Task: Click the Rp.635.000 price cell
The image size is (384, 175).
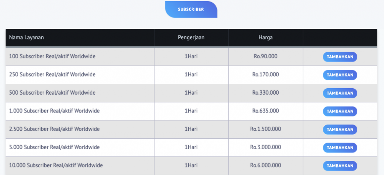Action: click(x=265, y=111)
